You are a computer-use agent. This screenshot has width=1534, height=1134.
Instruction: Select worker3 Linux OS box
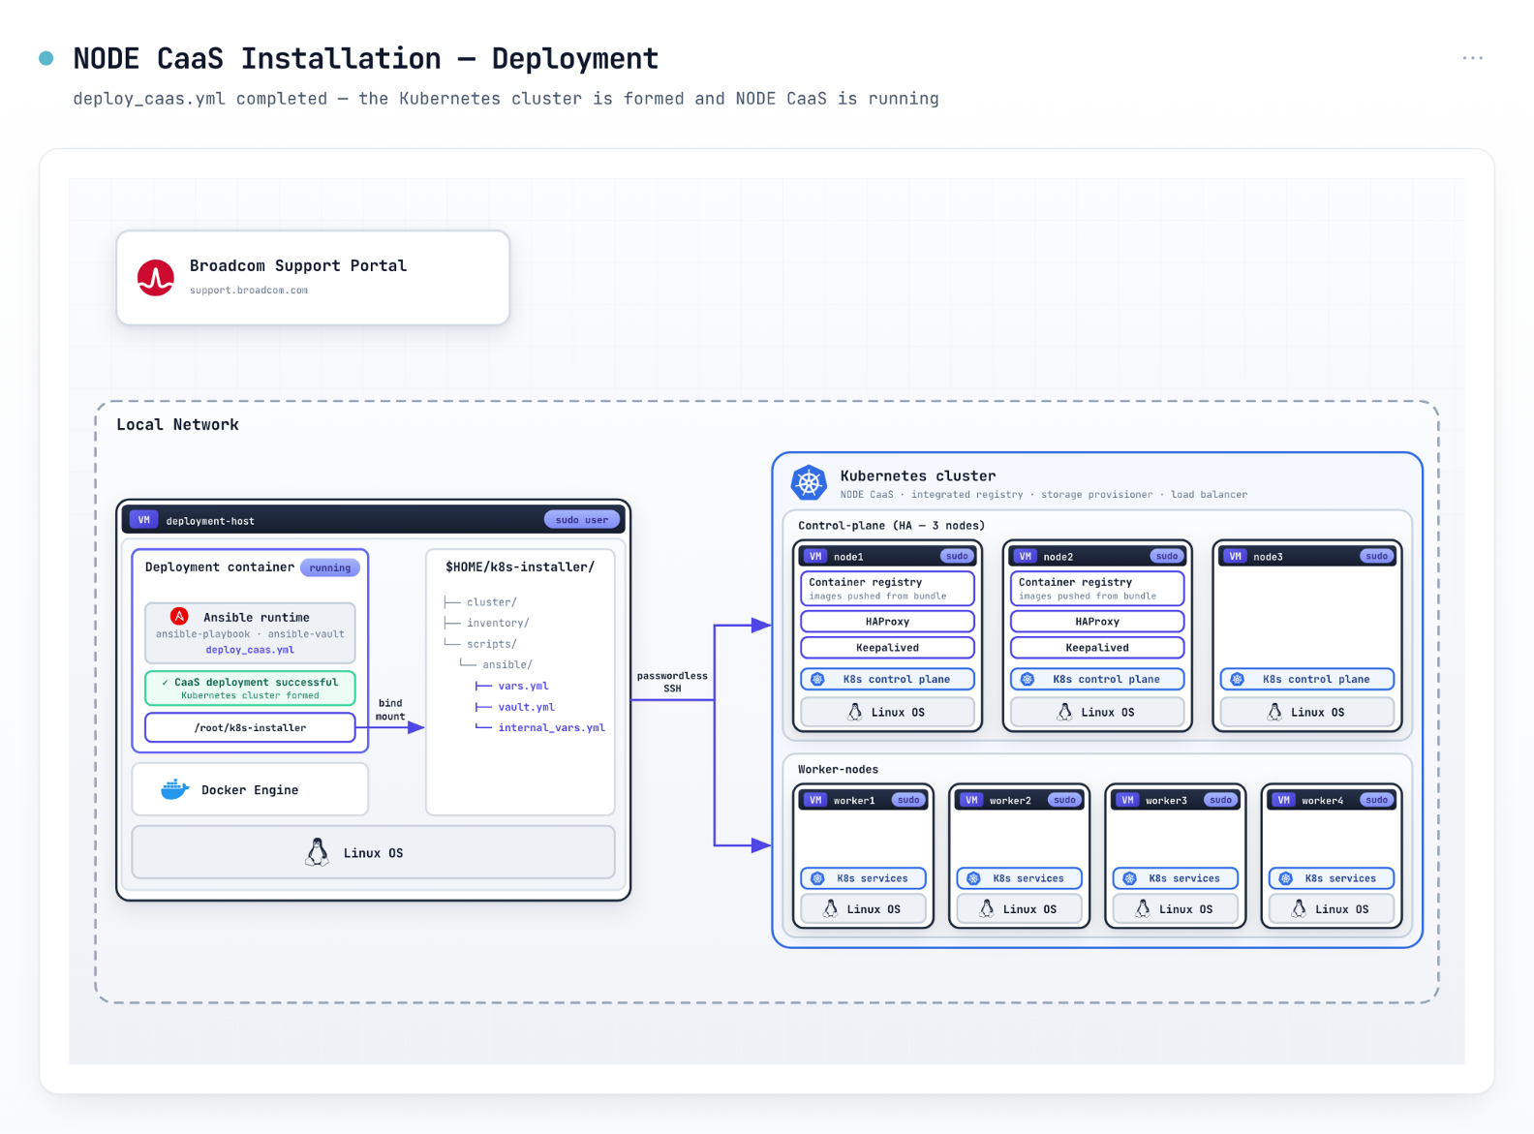[1176, 908]
